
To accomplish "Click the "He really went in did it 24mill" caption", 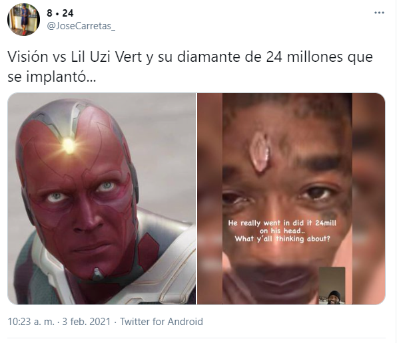I will (282, 223).
